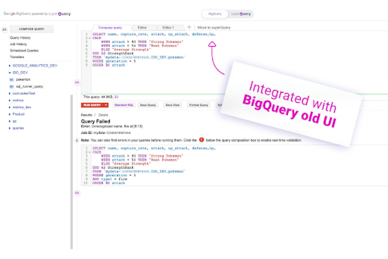Image resolution: width=388 pixels, height=259 pixels.
Task: Click the Google BigQuery logo
Action: [x=37, y=14]
